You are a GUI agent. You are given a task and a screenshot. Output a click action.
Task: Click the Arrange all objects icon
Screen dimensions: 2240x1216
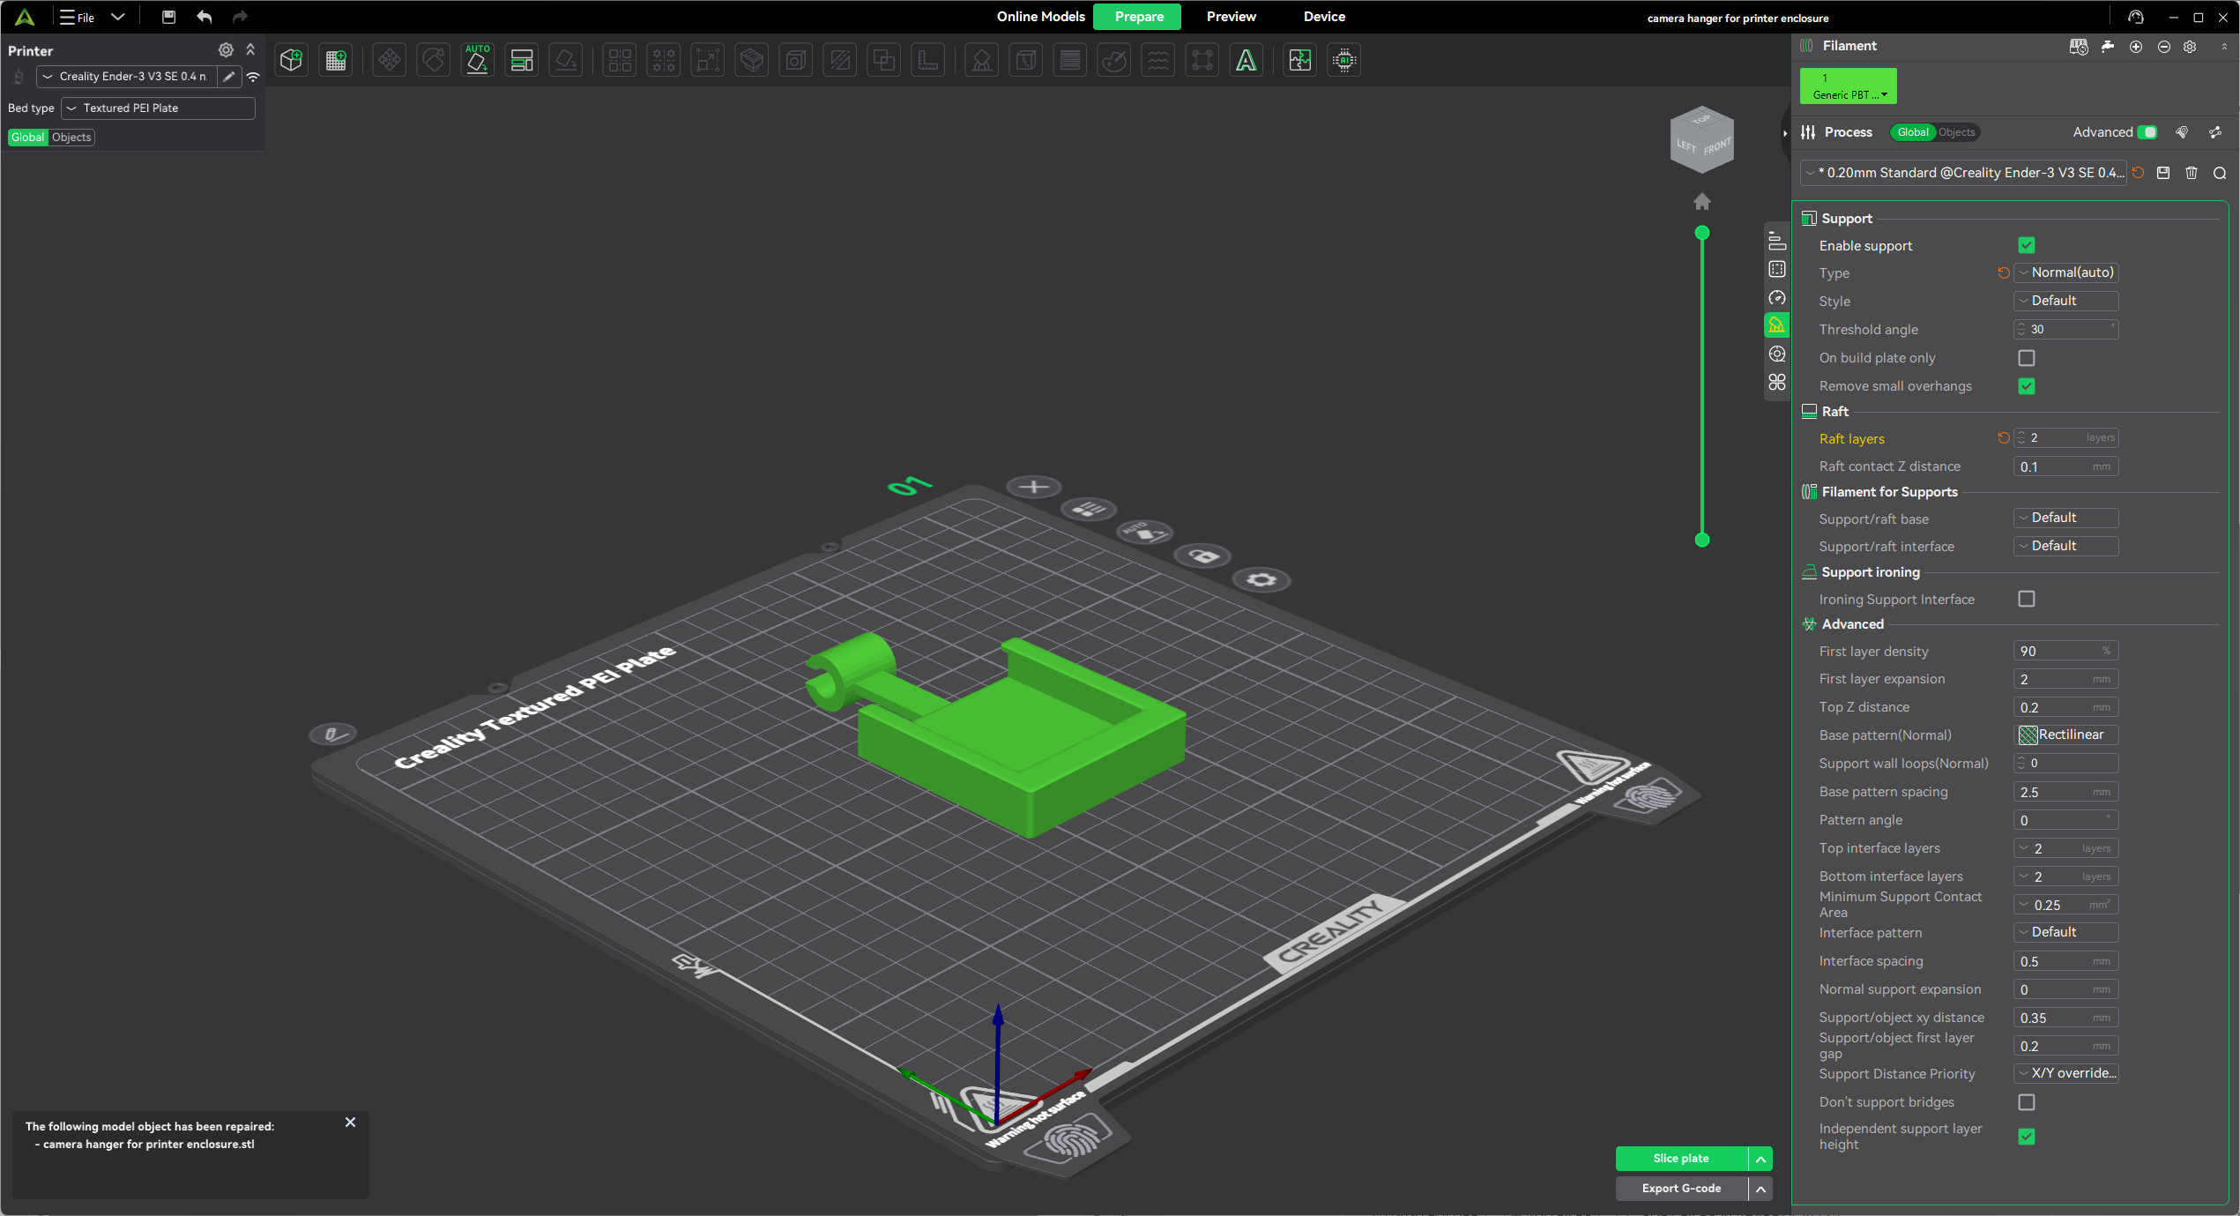coord(521,60)
